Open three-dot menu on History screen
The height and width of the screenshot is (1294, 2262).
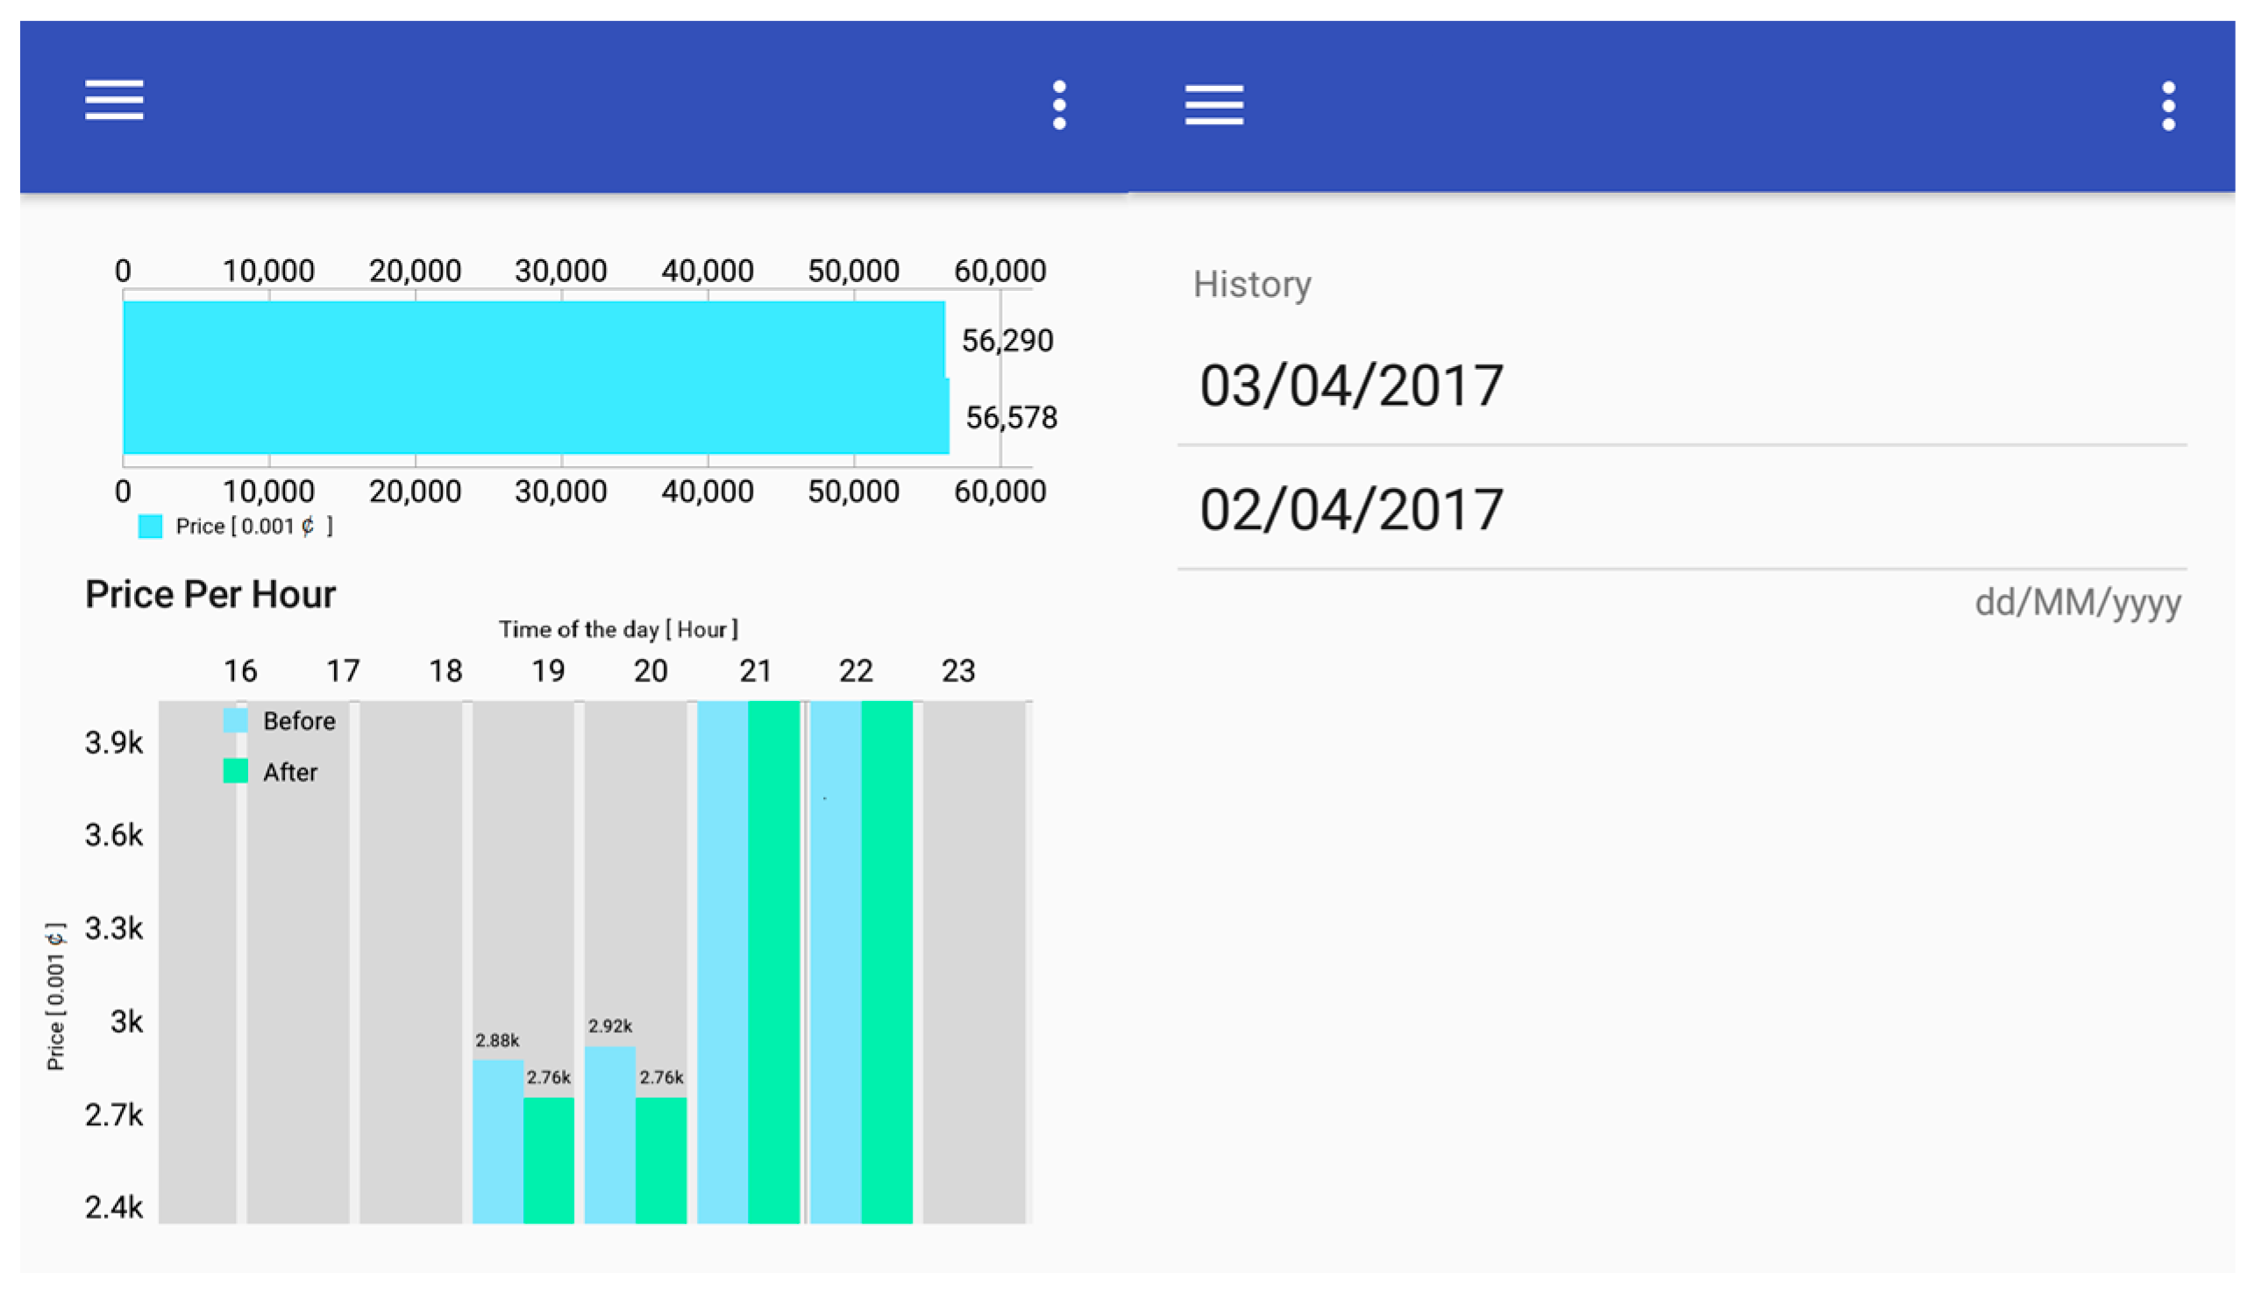(2167, 106)
